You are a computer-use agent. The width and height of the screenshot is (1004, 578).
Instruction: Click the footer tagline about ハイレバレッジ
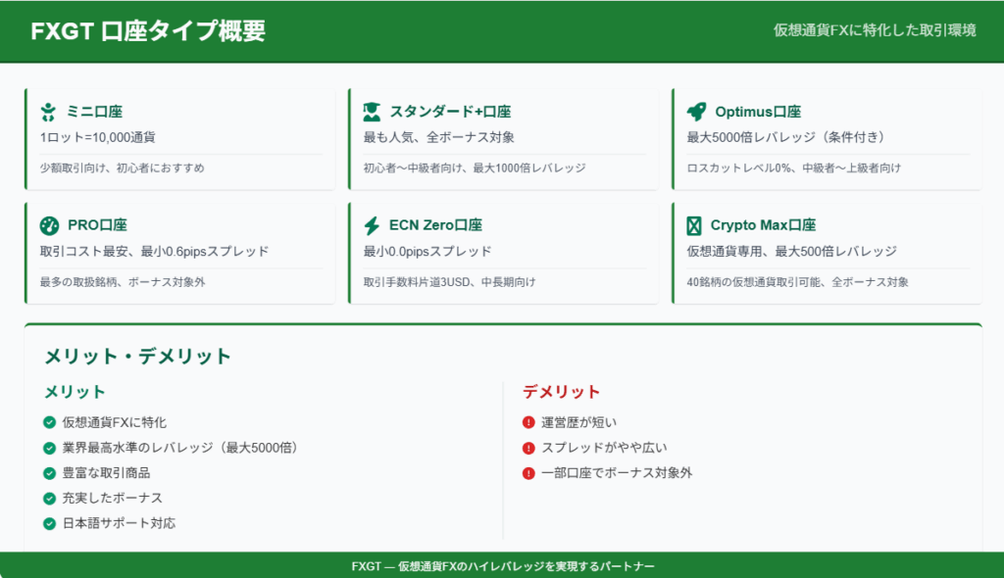point(502,566)
